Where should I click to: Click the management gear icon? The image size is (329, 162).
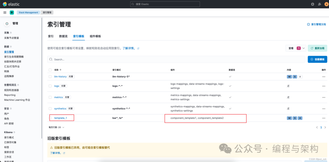tap(7, 24)
